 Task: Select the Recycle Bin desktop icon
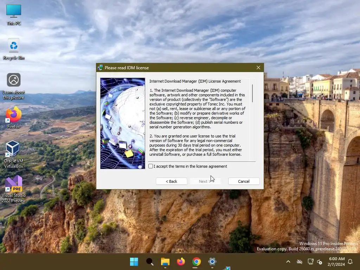tap(14, 49)
